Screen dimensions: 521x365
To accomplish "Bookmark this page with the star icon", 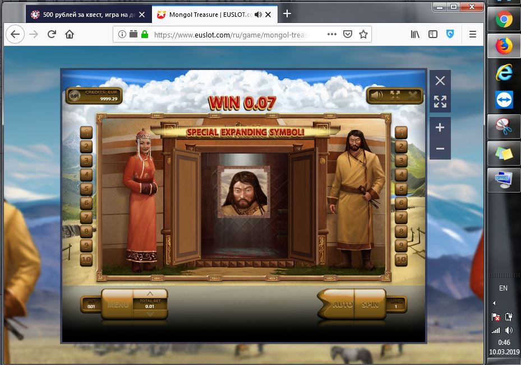I will [x=363, y=34].
